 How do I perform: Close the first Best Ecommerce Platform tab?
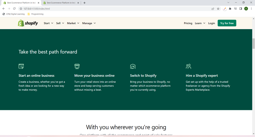[39, 3]
